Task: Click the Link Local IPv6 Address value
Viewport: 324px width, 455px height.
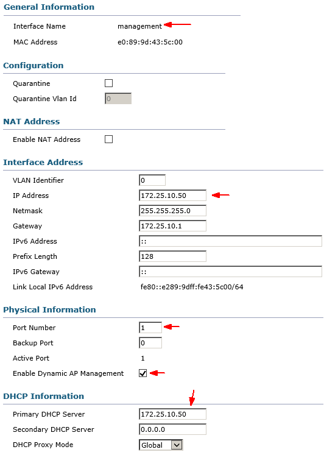Action: tap(192, 287)
